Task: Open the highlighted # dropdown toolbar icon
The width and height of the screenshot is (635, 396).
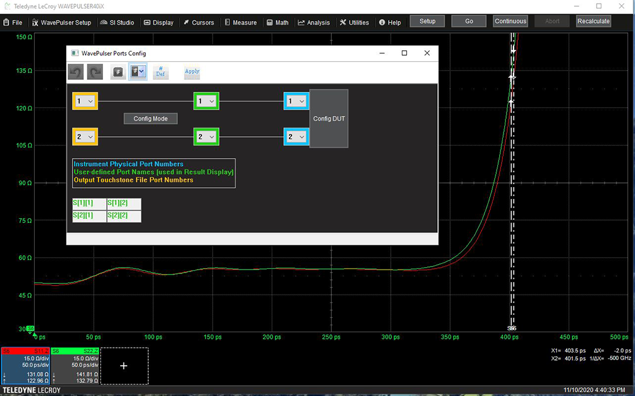Action: [x=138, y=72]
